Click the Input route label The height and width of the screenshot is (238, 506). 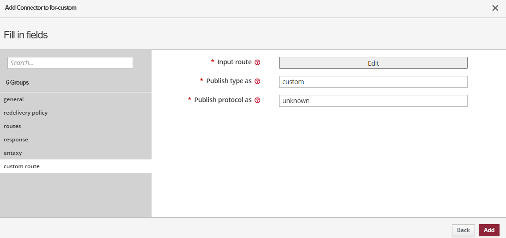point(234,62)
